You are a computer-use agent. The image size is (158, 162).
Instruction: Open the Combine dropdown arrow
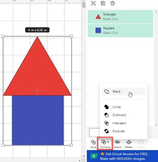pyautogui.click(x=108, y=142)
